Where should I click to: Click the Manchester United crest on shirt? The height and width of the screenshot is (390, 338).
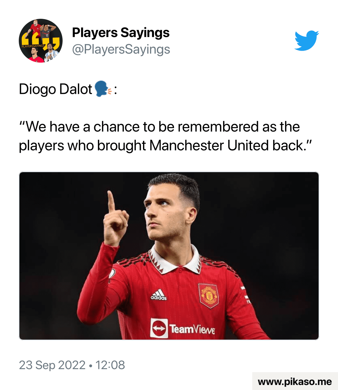(x=208, y=295)
